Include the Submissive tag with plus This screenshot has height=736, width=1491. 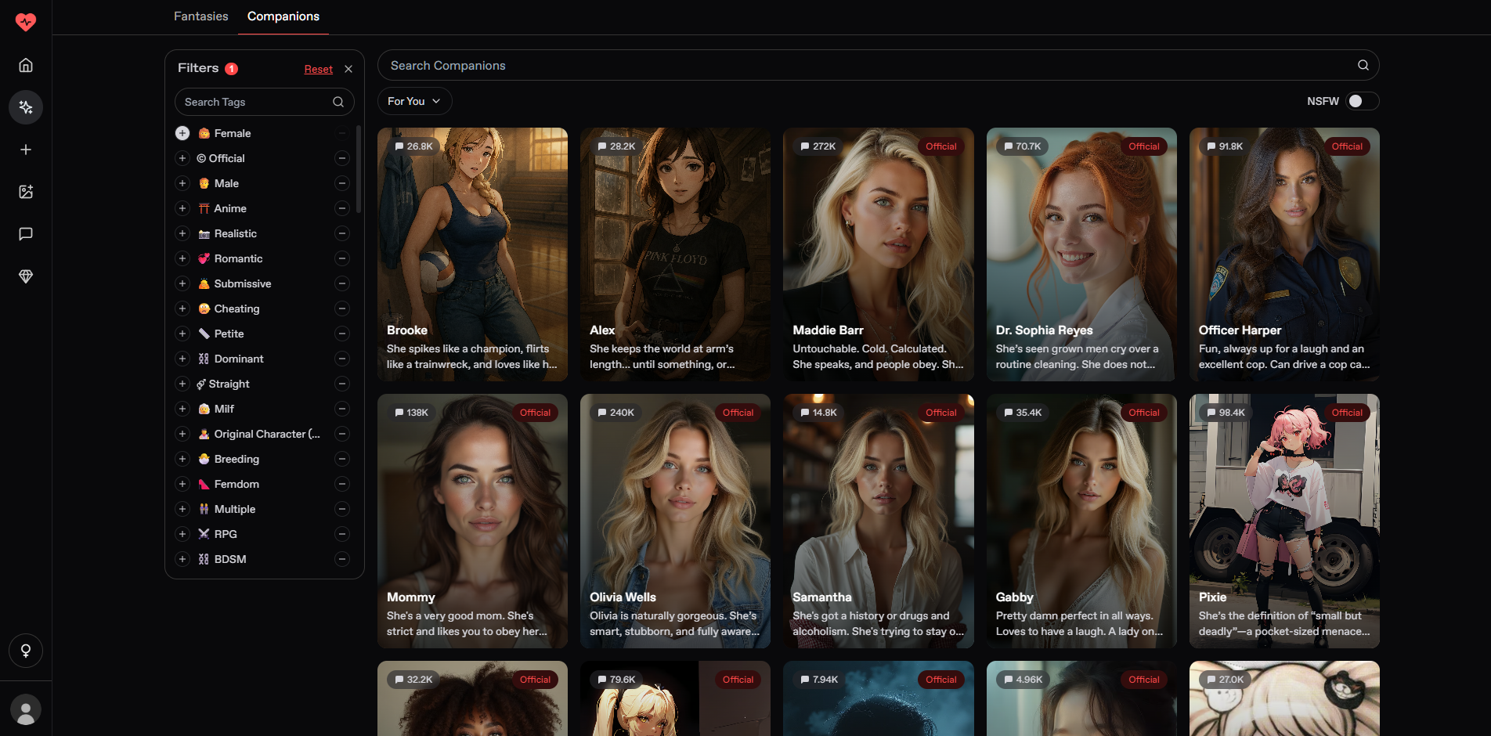(182, 283)
